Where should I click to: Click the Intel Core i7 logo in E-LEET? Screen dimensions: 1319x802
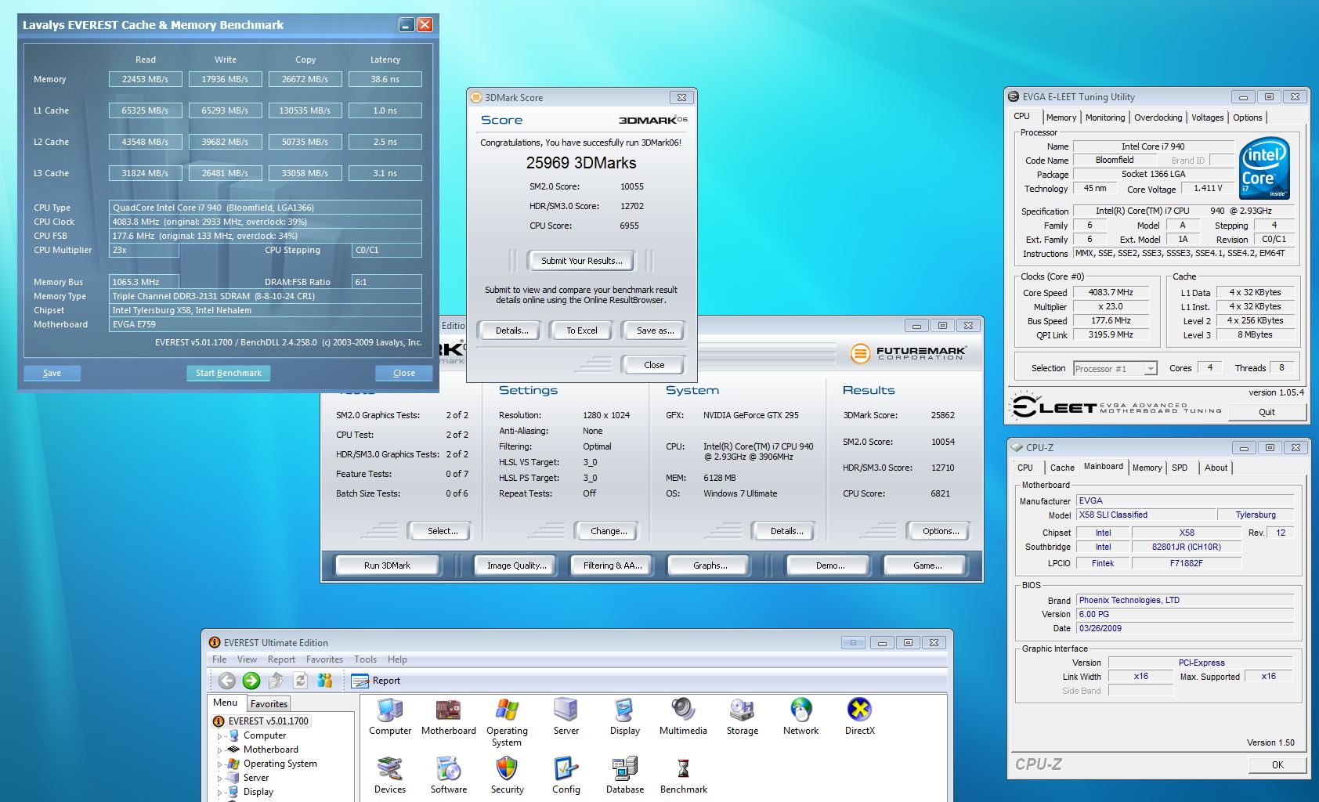[x=1264, y=170]
